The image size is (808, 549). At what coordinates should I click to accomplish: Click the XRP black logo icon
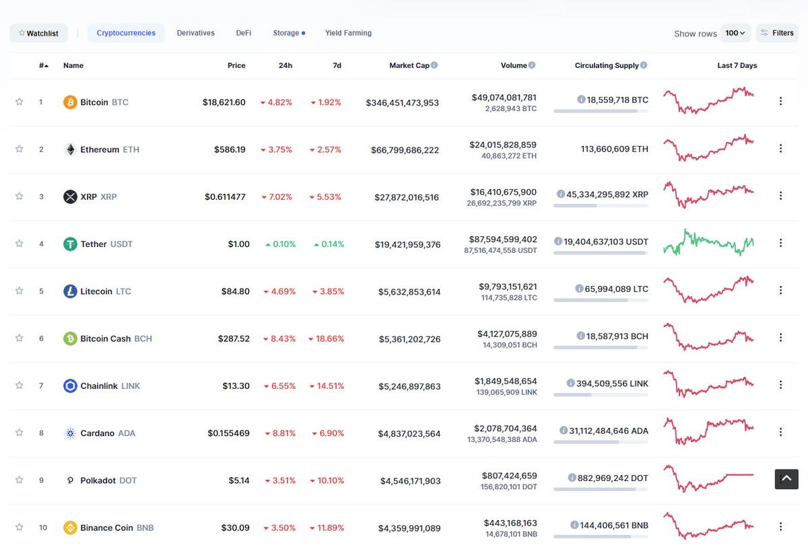click(70, 197)
